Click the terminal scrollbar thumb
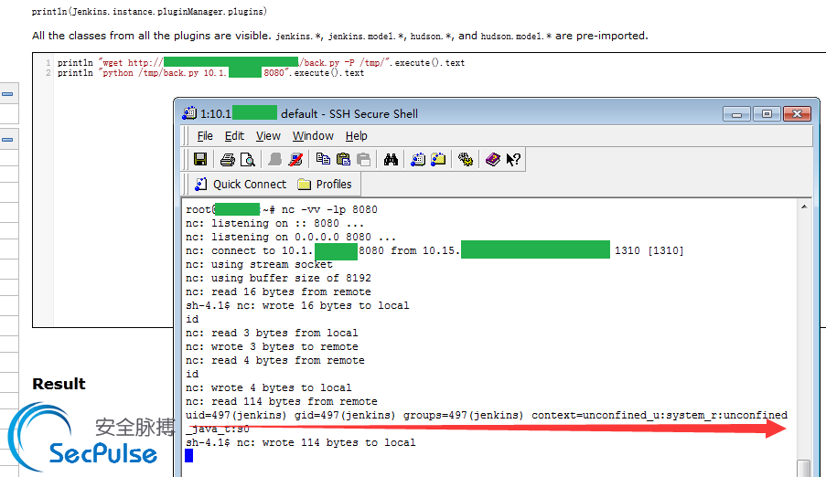 coord(804,468)
